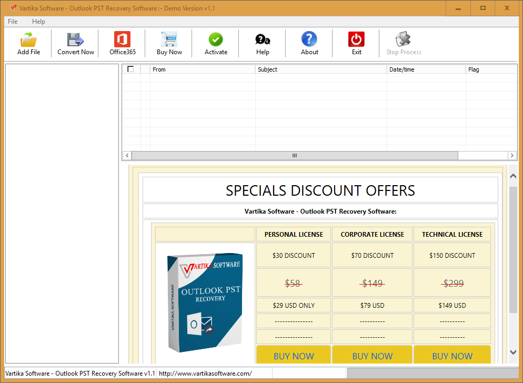Click the $29 USD ONLY price
The height and width of the screenshot is (383, 523).
click(x=294, y=305)
